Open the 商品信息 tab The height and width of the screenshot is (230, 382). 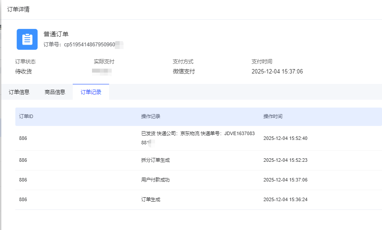[x=55, y=92]
